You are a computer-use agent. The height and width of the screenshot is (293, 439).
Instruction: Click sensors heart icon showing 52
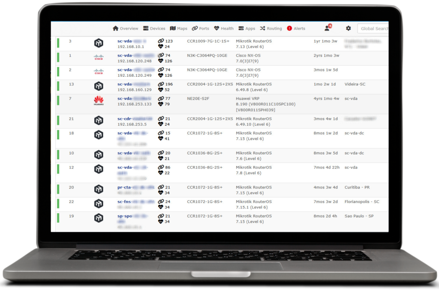[x=161, y=90]
